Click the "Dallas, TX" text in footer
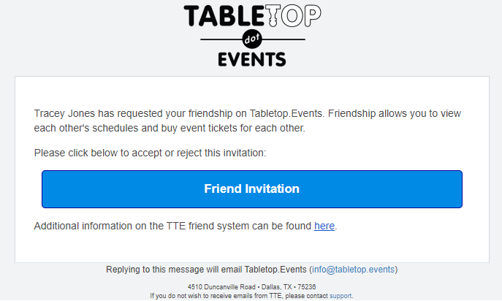Screen dimensions: 502x301 [277, 287]
